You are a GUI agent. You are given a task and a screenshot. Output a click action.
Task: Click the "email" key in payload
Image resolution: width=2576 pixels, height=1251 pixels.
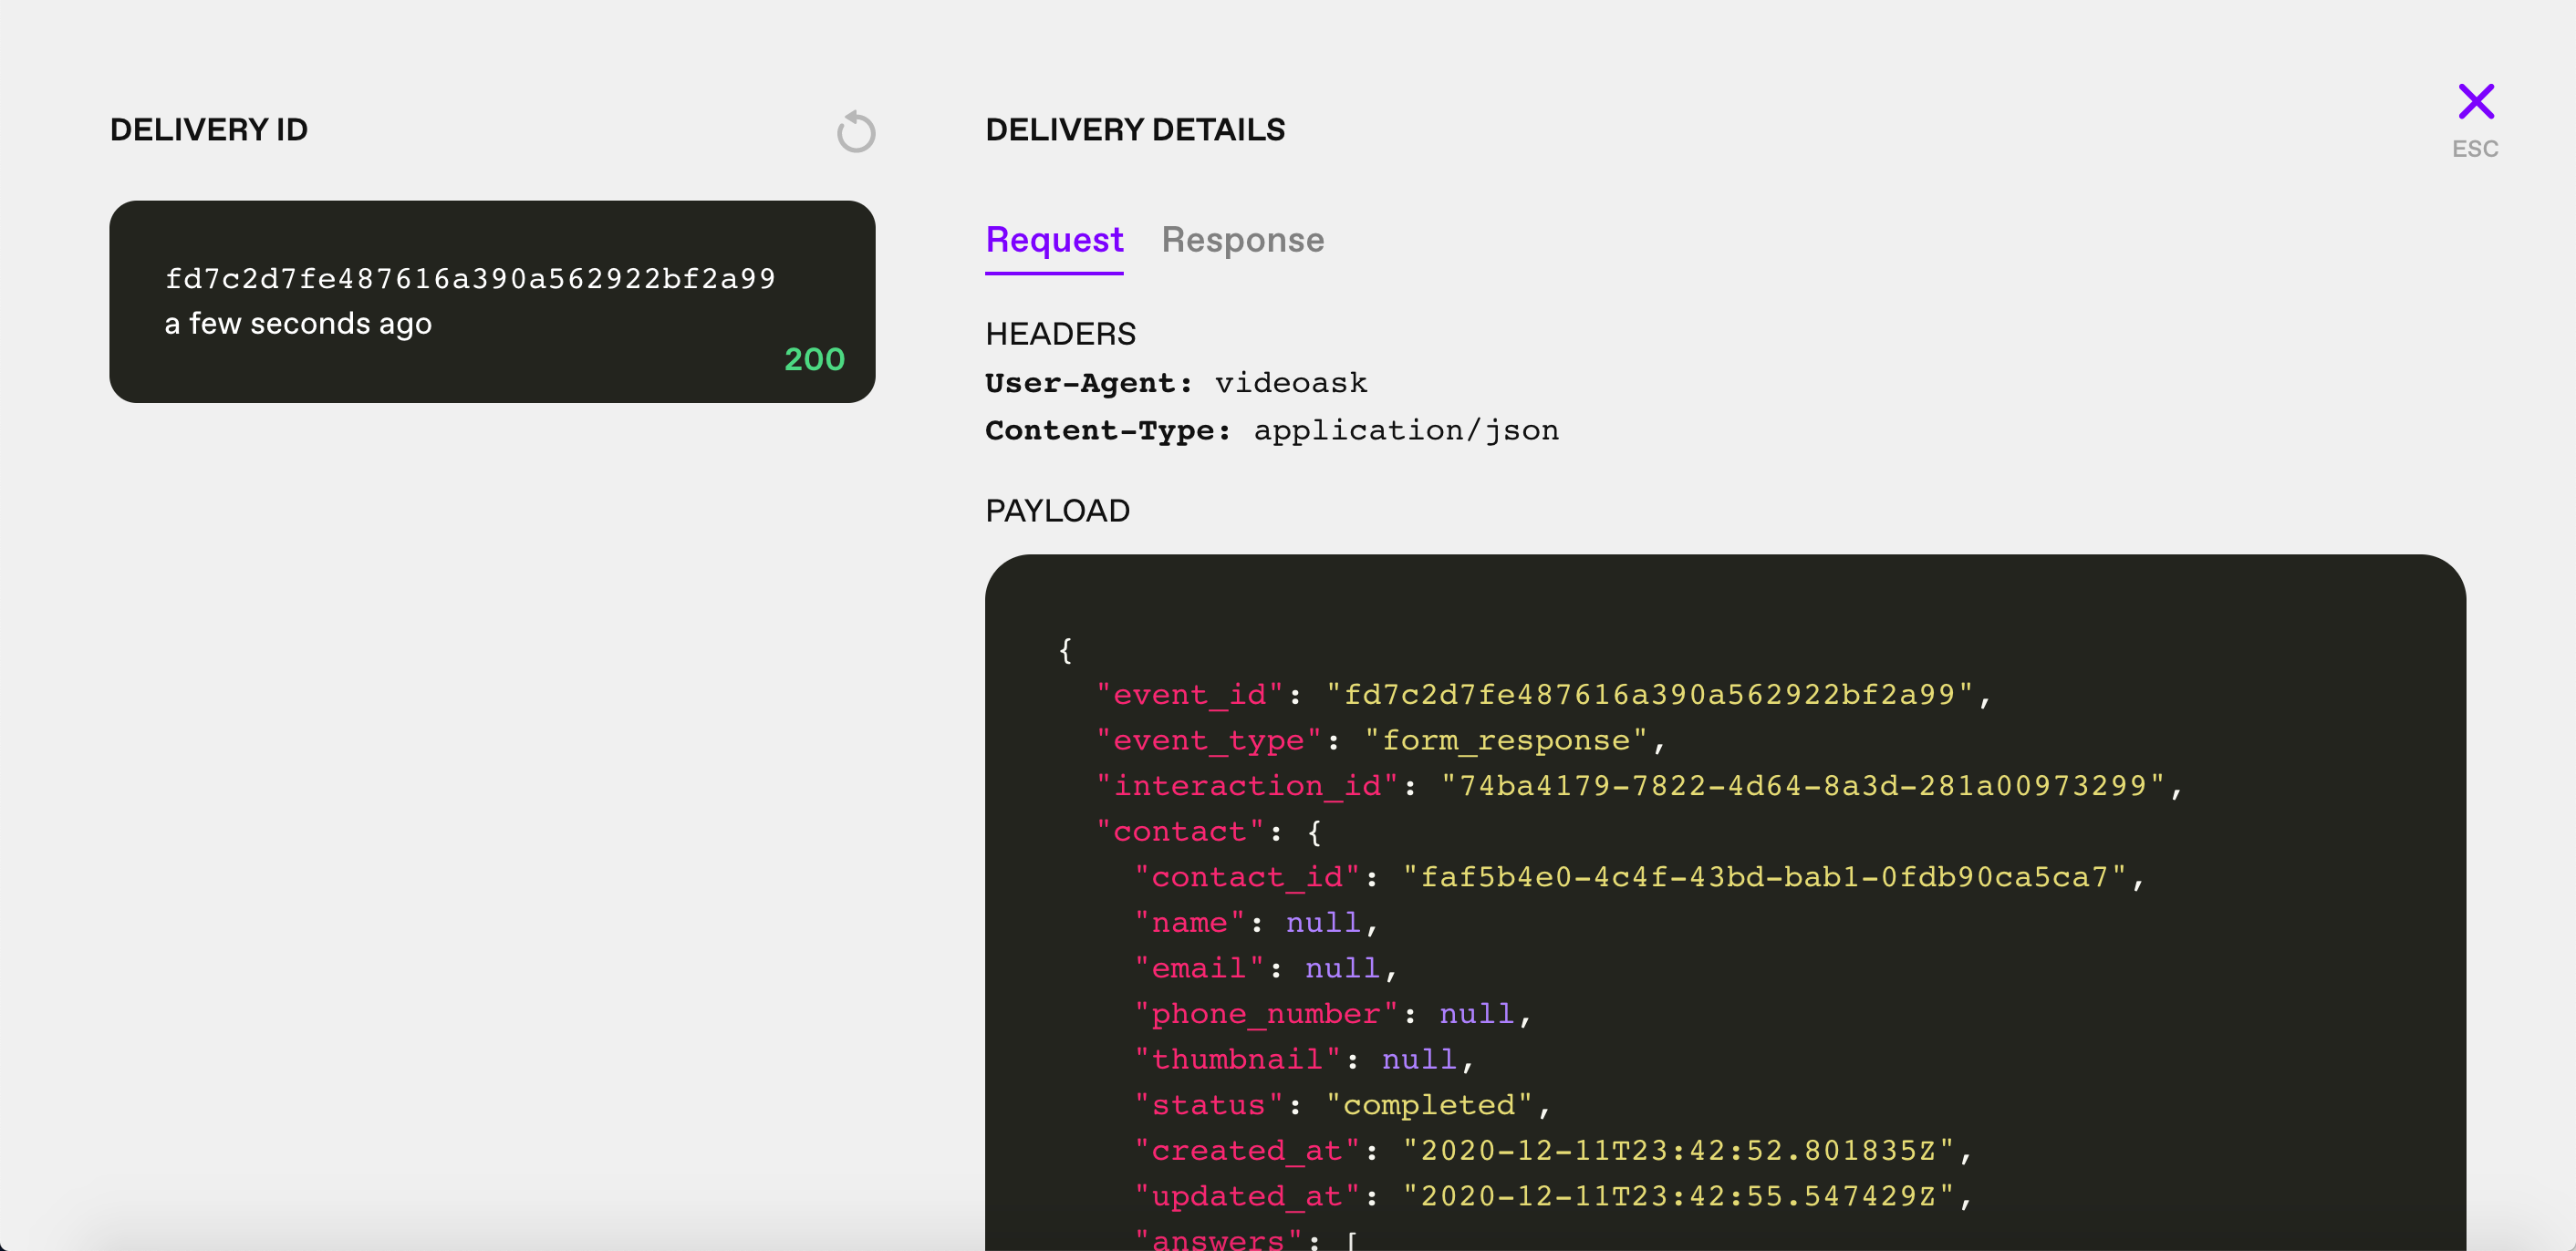[x=1199, y=968]
